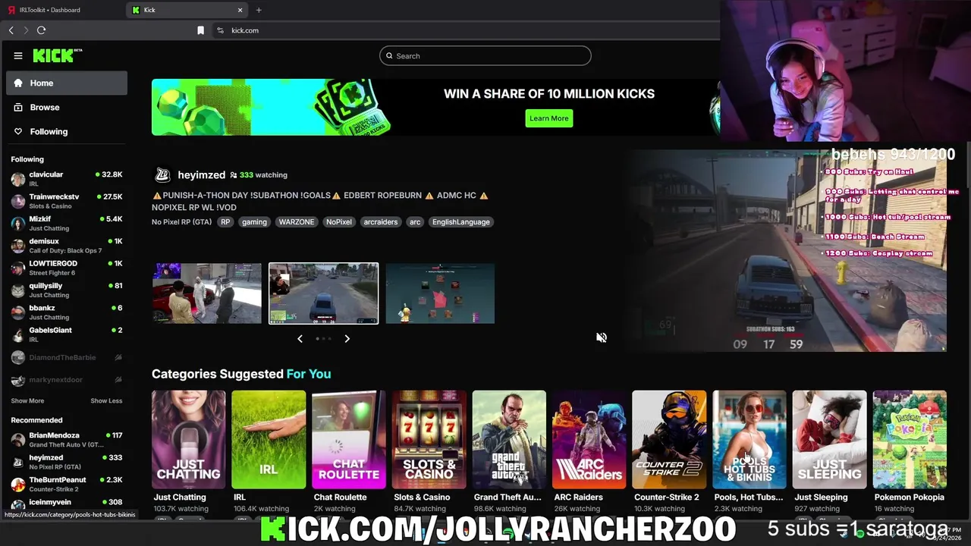This screenshot has height=546, width=971.
Task: Click the bookmark icon in address bar
Action: click(x=200, y=30)
